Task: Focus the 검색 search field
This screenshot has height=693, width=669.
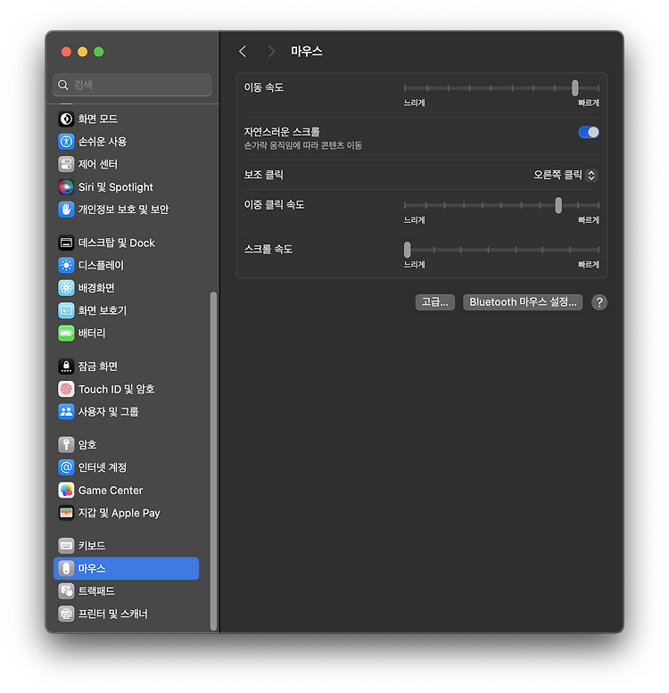Action: coord(132,85)
